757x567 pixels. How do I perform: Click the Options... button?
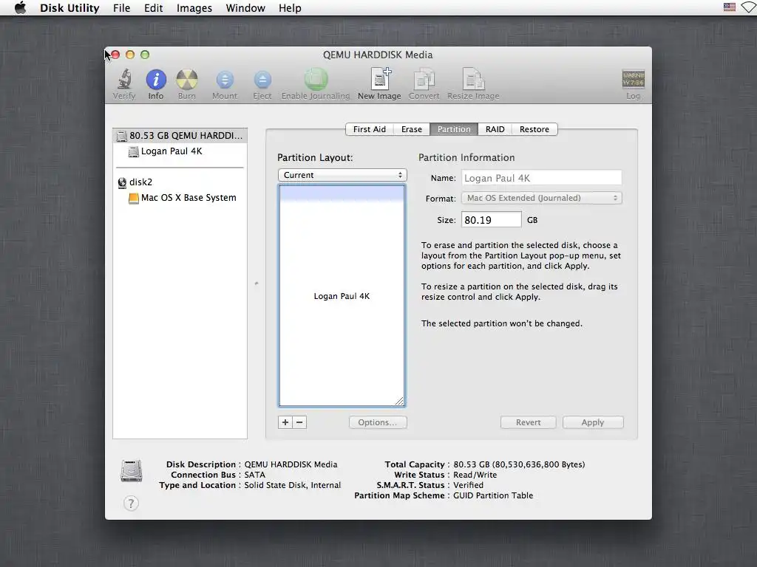point(378,422)
